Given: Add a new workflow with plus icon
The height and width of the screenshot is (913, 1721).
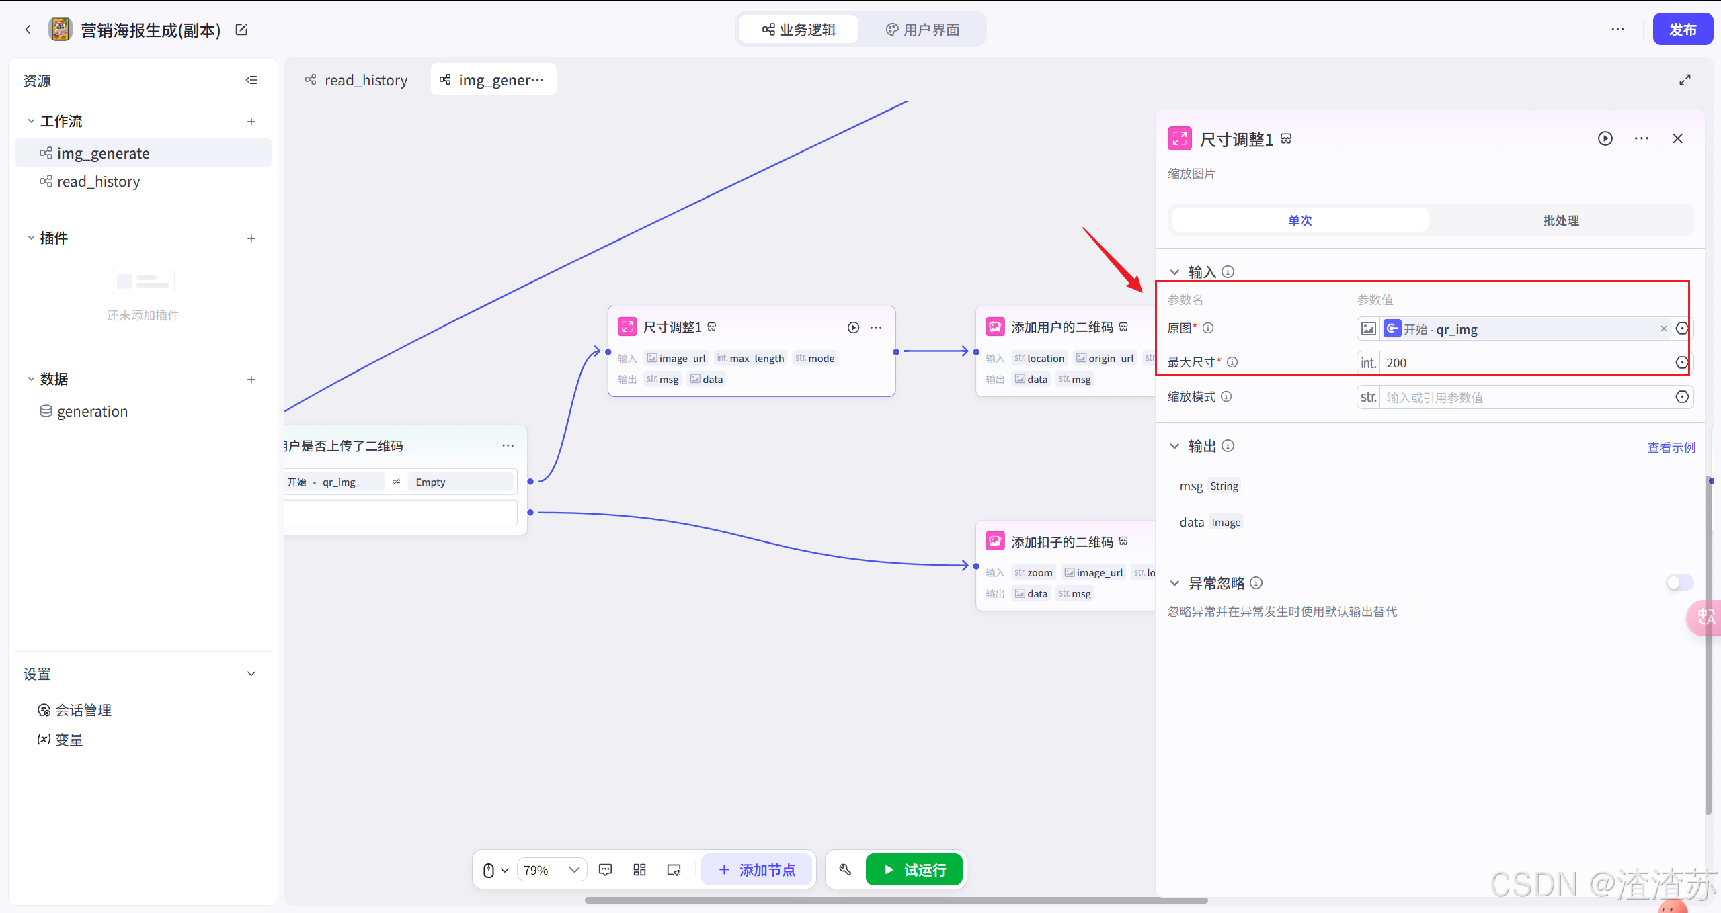Looking at the screenshot, I should click(x=251, y=122).
